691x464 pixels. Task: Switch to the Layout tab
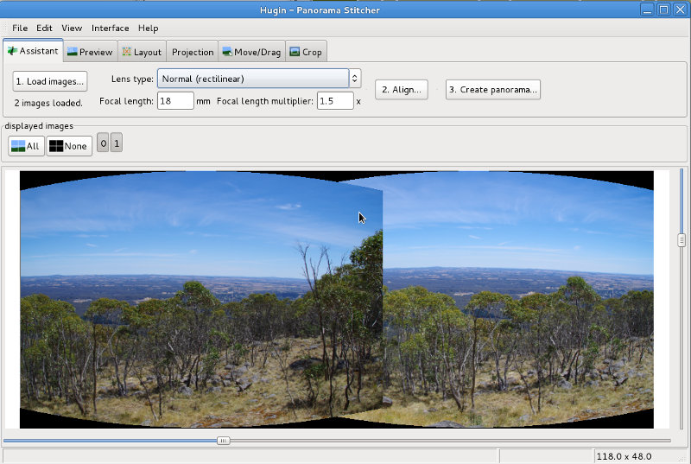[142, 52]
